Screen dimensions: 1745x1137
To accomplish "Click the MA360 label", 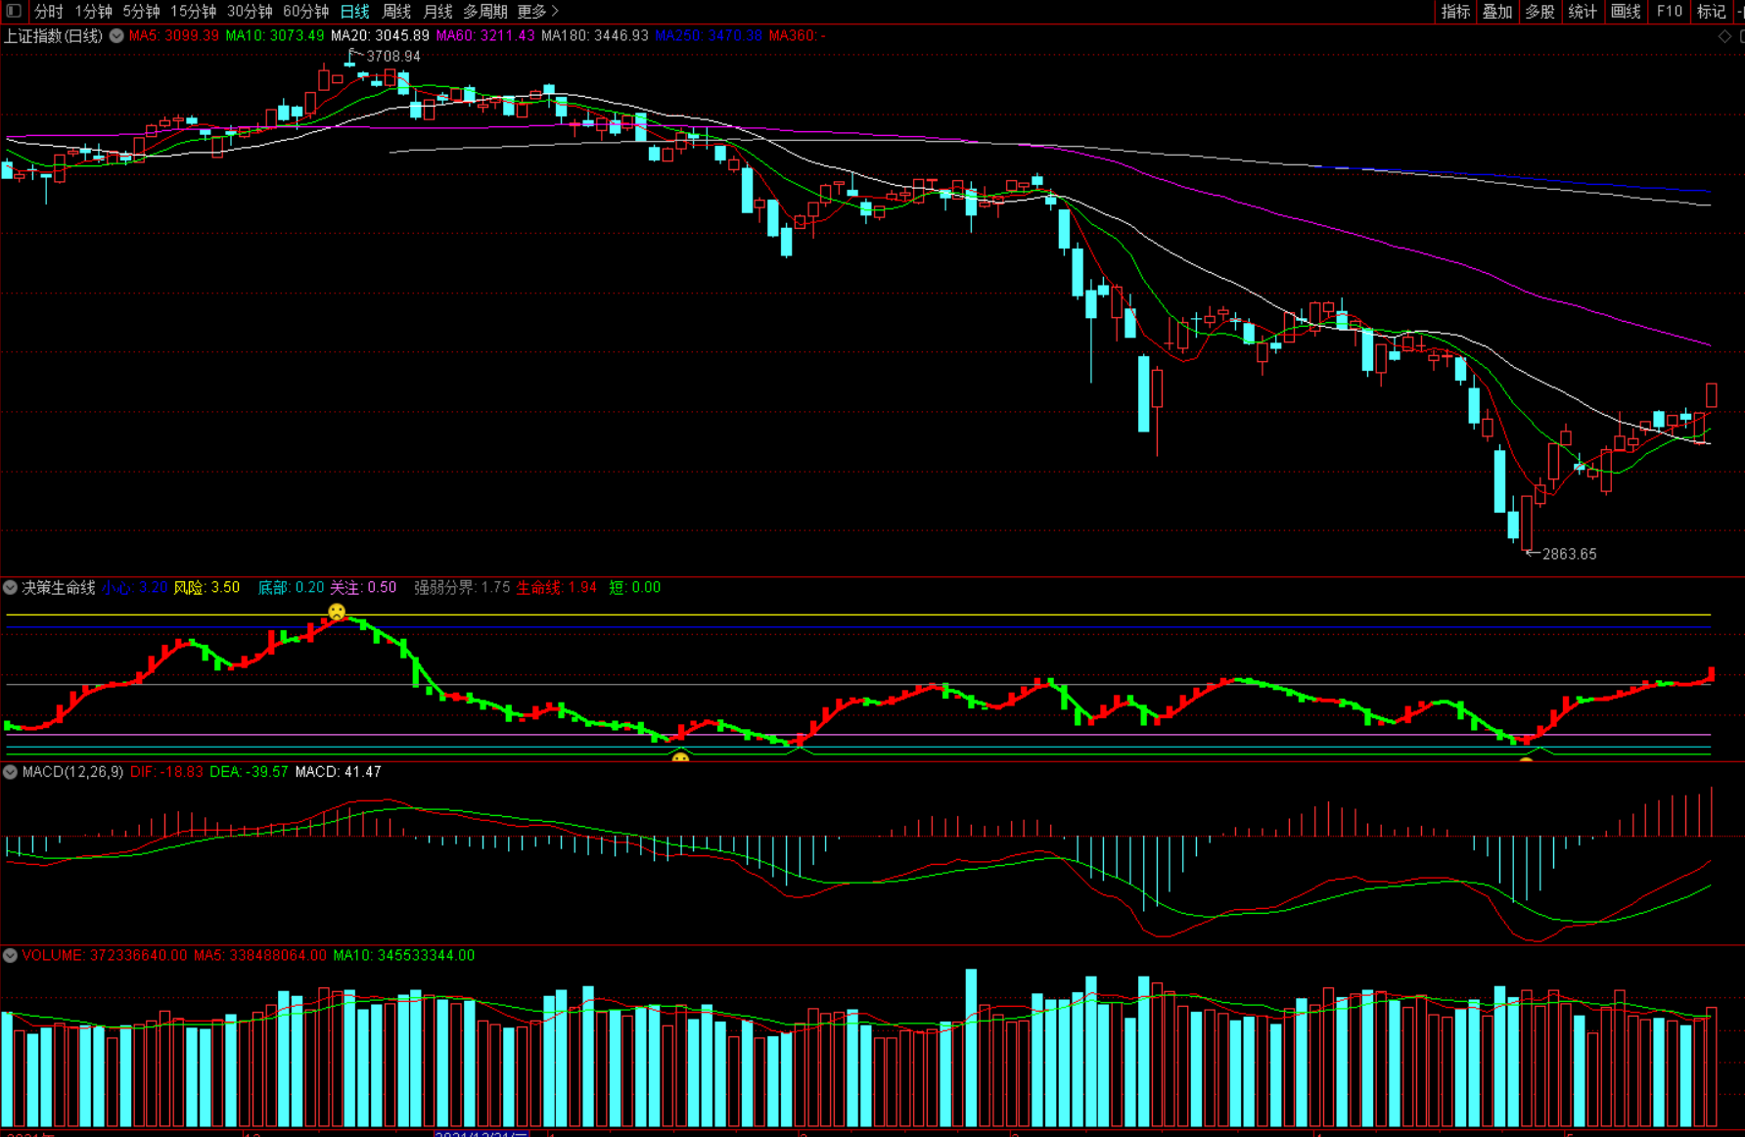I will (x=797, y=35).
